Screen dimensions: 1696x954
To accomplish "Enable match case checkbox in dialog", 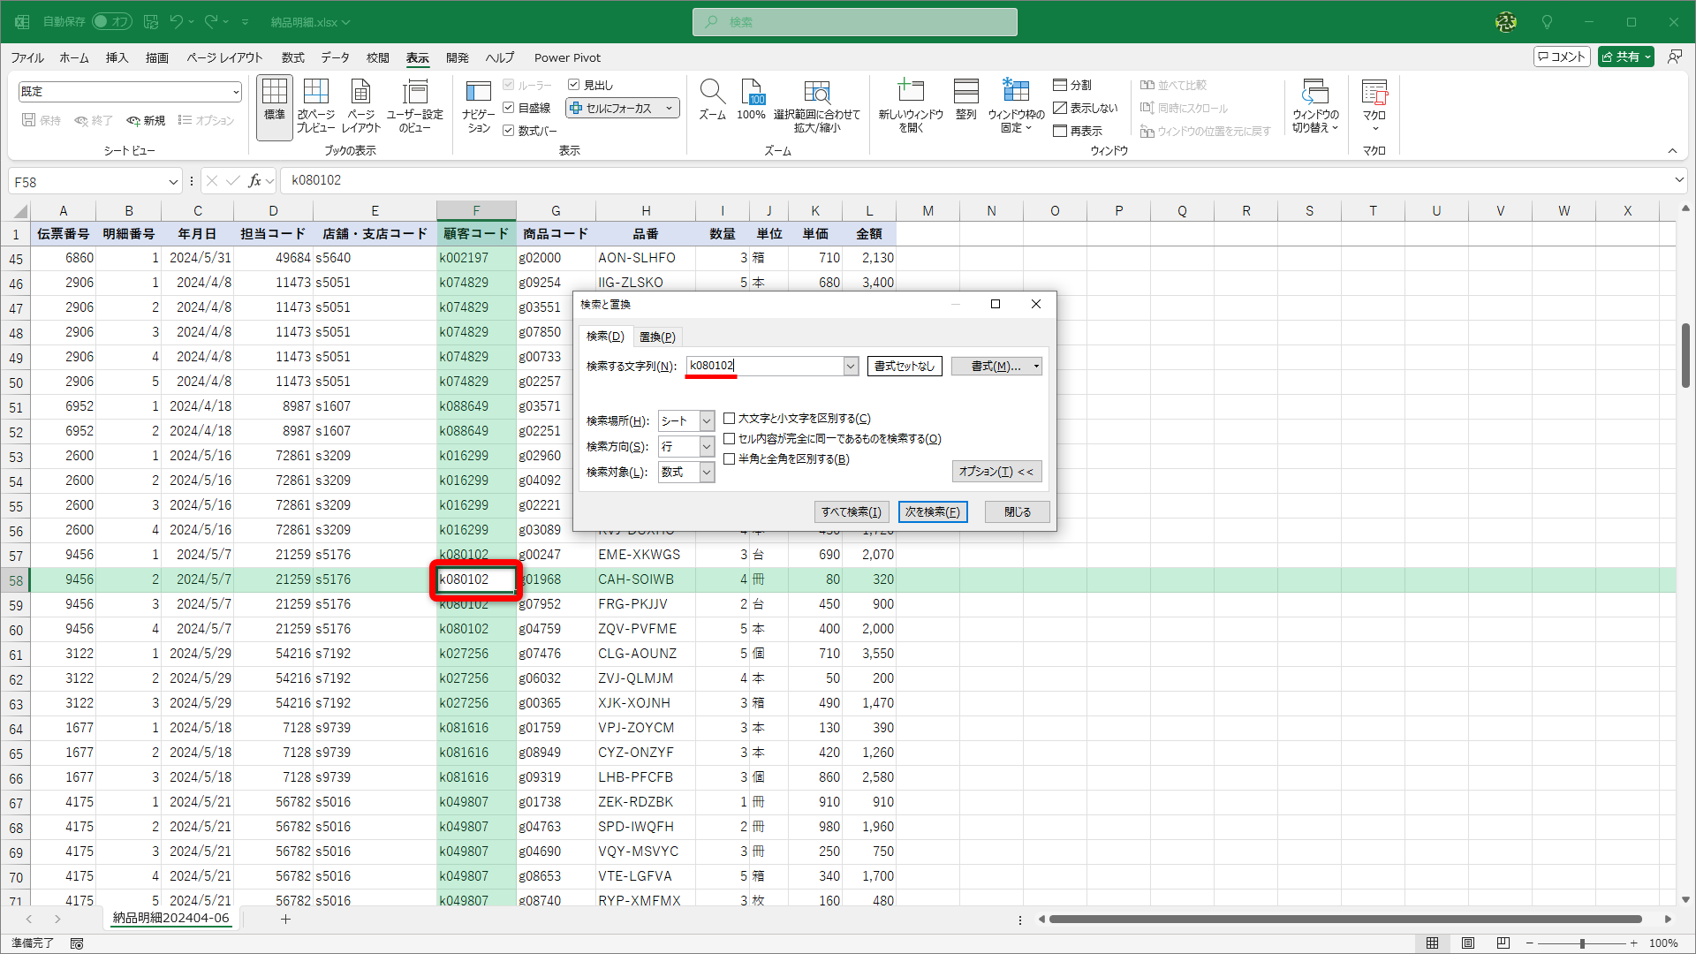I will tap(730, 419).
